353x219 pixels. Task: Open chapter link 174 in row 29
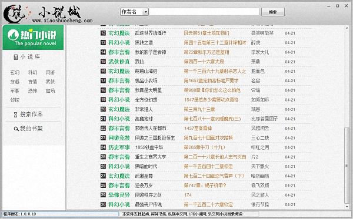click(188, 195)
